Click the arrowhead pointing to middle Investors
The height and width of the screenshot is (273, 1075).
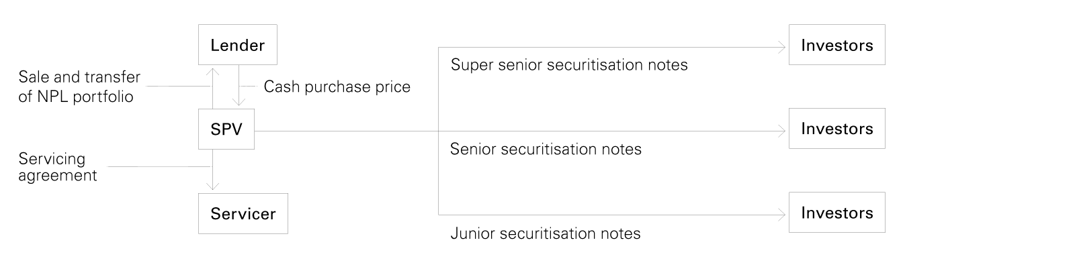click(782, 131)
